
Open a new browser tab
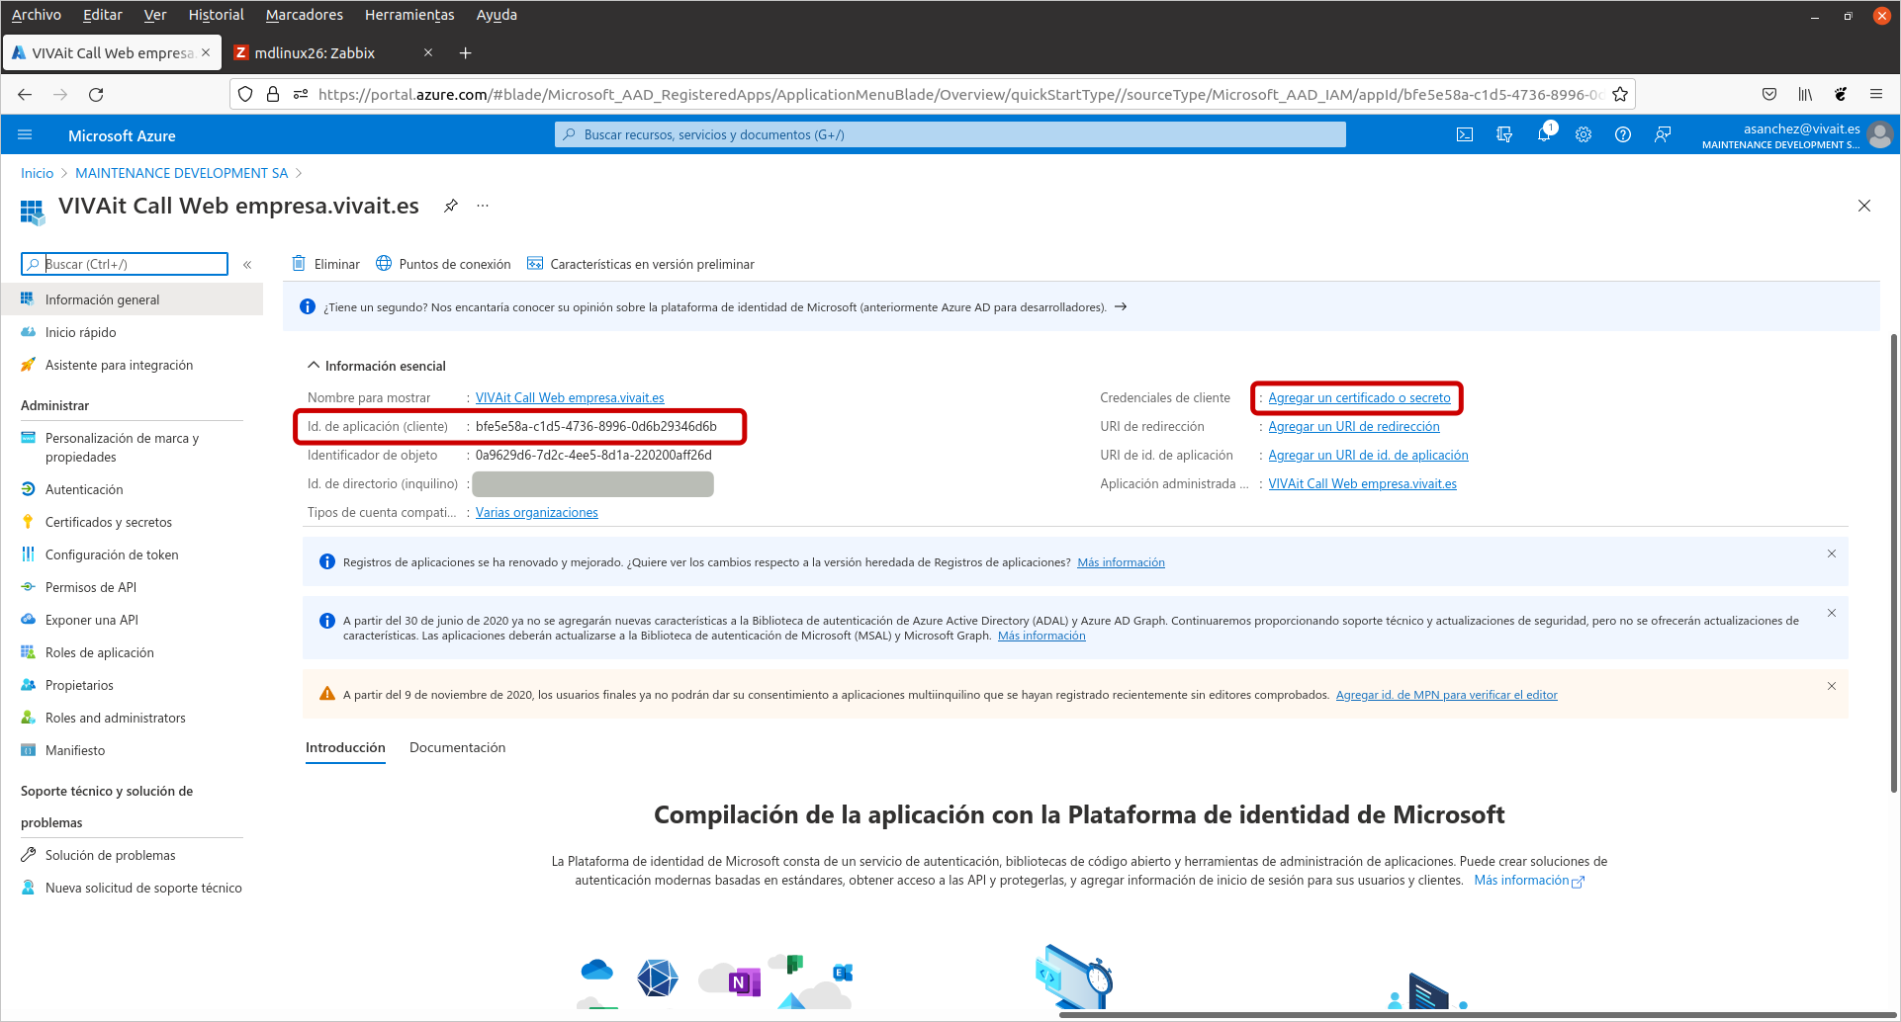[x=465, y=52]
